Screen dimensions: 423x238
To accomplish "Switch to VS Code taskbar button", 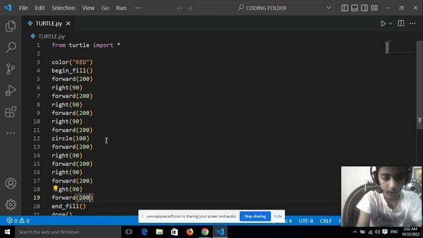I will coord(220,232).
